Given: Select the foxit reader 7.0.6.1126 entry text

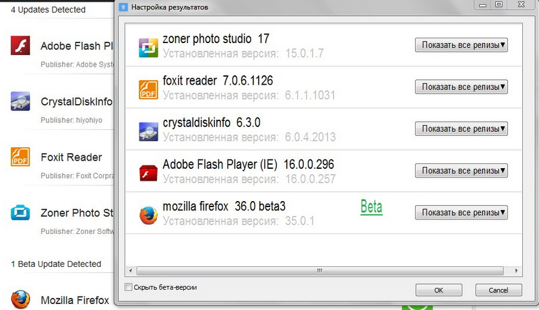Looking at the screenshot, I should pyautogui.click(x=218, y=81).
